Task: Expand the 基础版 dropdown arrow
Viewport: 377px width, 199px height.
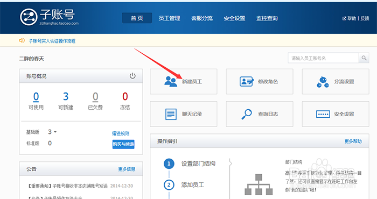Action: [55, 132]
